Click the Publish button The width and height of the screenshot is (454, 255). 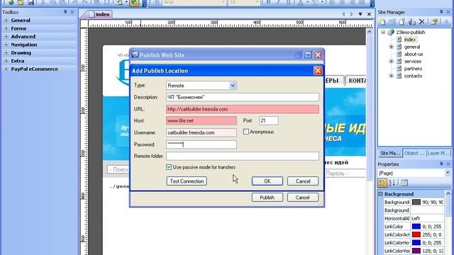click(267, 197)
